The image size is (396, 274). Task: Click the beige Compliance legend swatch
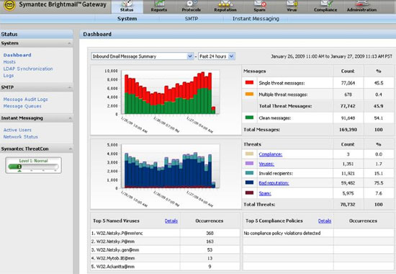pos(249,154)
